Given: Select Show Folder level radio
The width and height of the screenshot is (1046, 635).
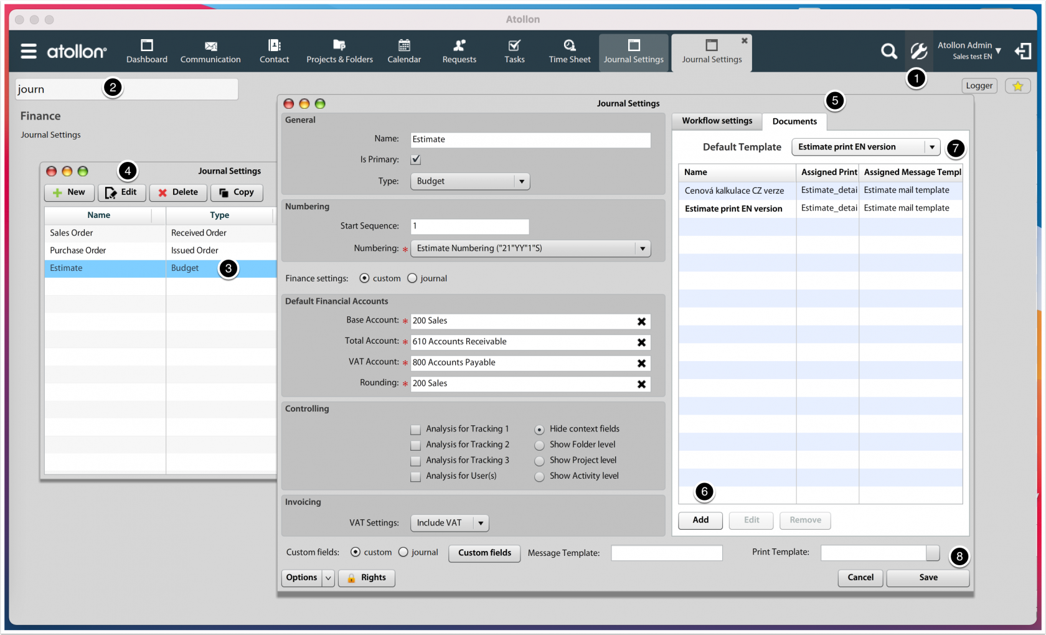Looking at the screenshot, I should pos(539,445).
